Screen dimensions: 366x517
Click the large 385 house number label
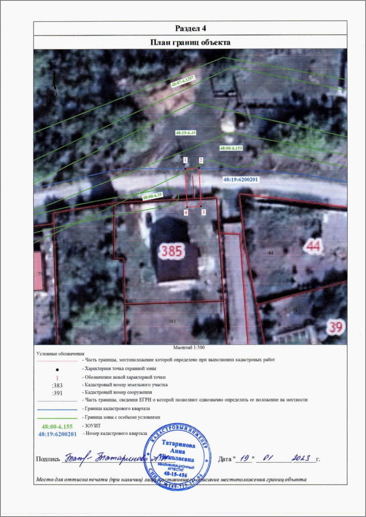pos(172,251)
